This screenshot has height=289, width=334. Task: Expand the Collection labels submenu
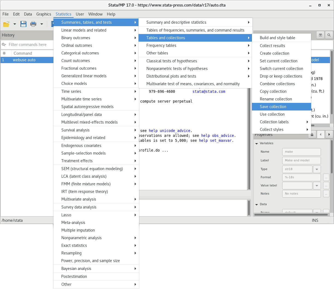(281, 122)
